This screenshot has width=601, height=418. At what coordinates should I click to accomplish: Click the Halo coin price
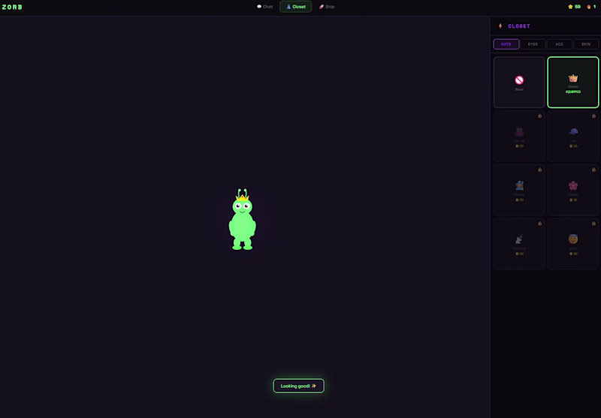click(573, 254)
